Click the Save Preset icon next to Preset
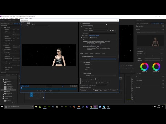Screen dimensions: 166x124 coord(110,31)
